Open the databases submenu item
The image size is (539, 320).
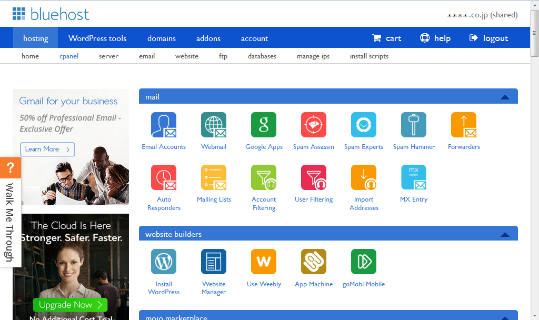pos(262,56)
